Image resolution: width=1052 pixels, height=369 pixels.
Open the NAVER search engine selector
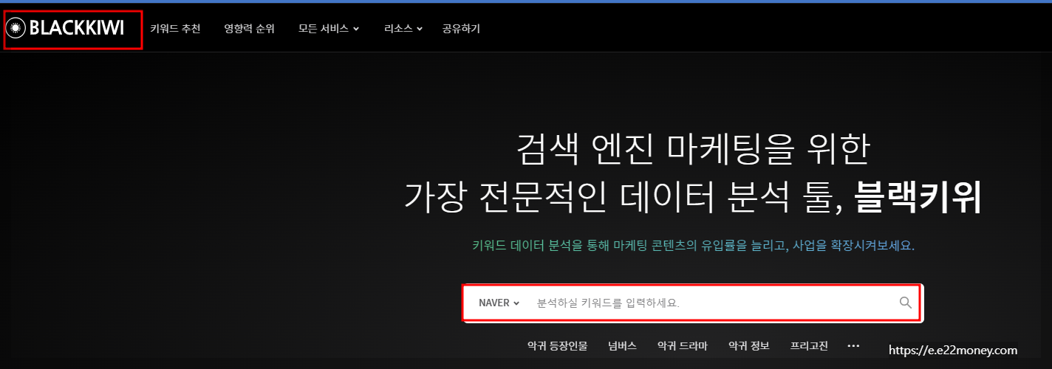(x=499, y=303)
